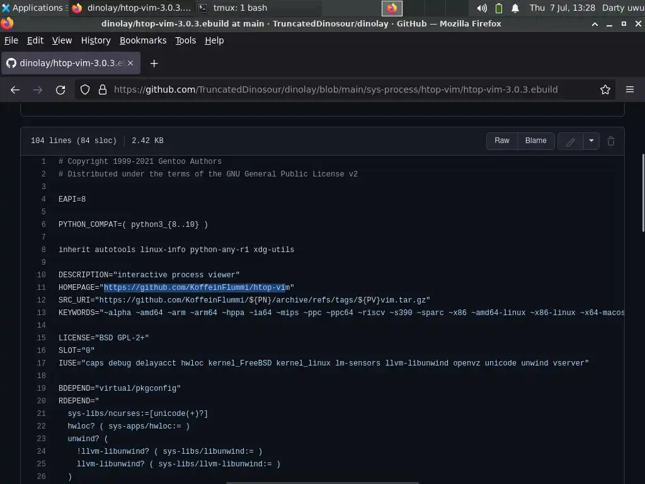Click the Raw button
The width and height of the screenshot is (645, 484).
point(501,141)
